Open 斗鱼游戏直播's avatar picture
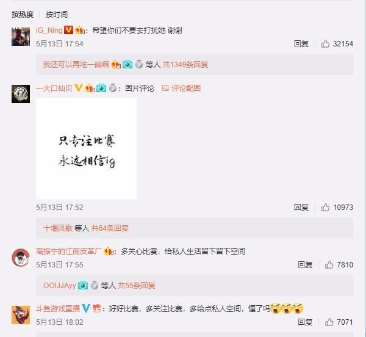Screen dimensions: 366x337 pyautogui.click(x=21, y=315)
